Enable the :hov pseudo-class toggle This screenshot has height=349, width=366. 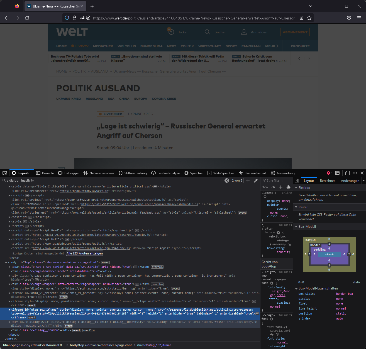tap(265, 187)
